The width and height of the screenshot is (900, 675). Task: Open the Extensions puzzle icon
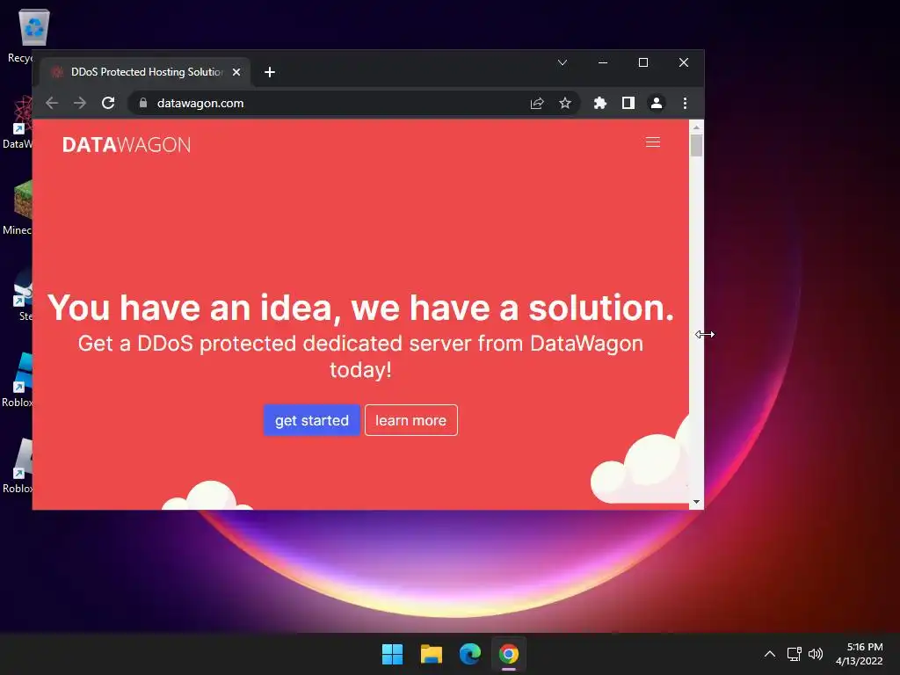599,103
